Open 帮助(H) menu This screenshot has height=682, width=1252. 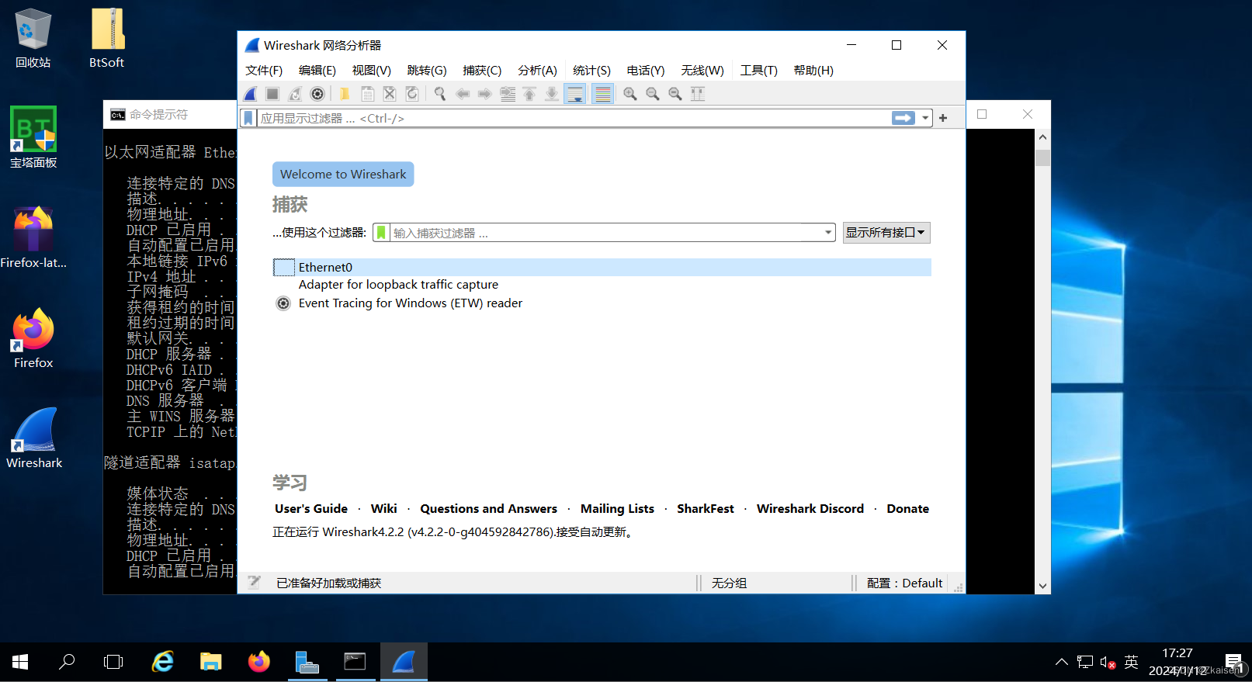tap(813, 71)
